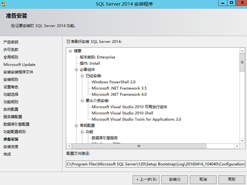Collapse the 功能 tree node
247x185 pixels.
tap(82, 132)
